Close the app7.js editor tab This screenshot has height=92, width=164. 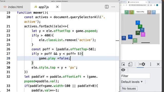[57, 7]
